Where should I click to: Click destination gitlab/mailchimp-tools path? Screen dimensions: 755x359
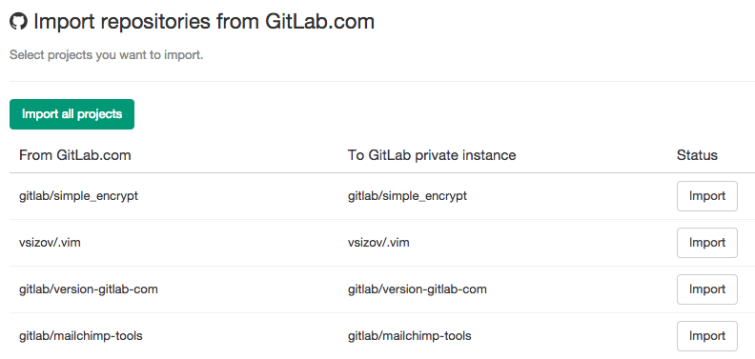pyautogui.click(x=410, y=336)
